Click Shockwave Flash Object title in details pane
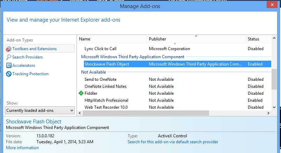The width and height of the screenshot is (281, 153). click(x=34, y=122)
